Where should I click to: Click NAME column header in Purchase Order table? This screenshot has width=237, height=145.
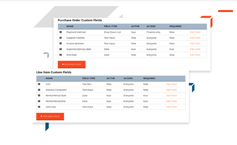coord(70,26)
